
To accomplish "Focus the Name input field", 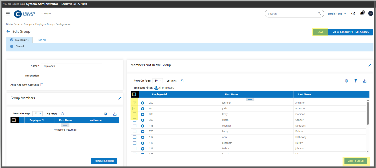I will coord(71,66).
